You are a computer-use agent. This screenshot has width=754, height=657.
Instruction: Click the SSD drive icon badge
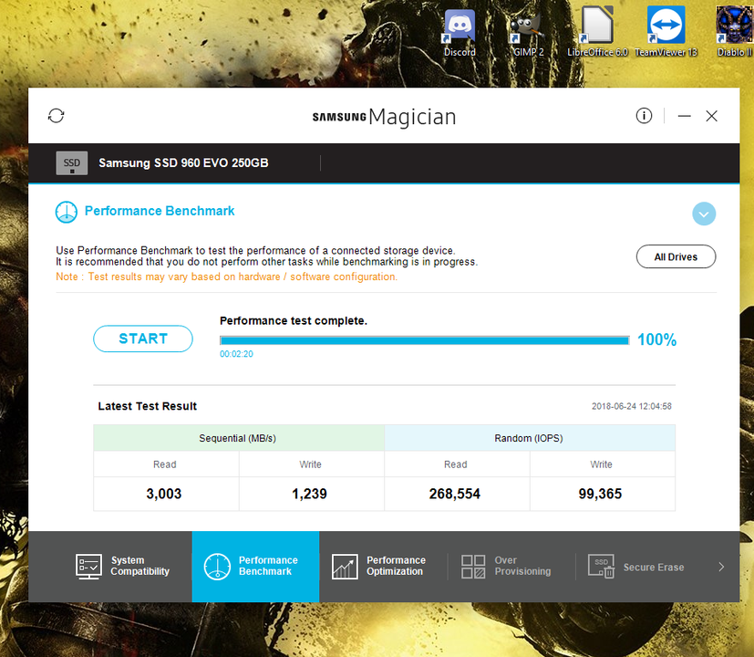[72, 163]
